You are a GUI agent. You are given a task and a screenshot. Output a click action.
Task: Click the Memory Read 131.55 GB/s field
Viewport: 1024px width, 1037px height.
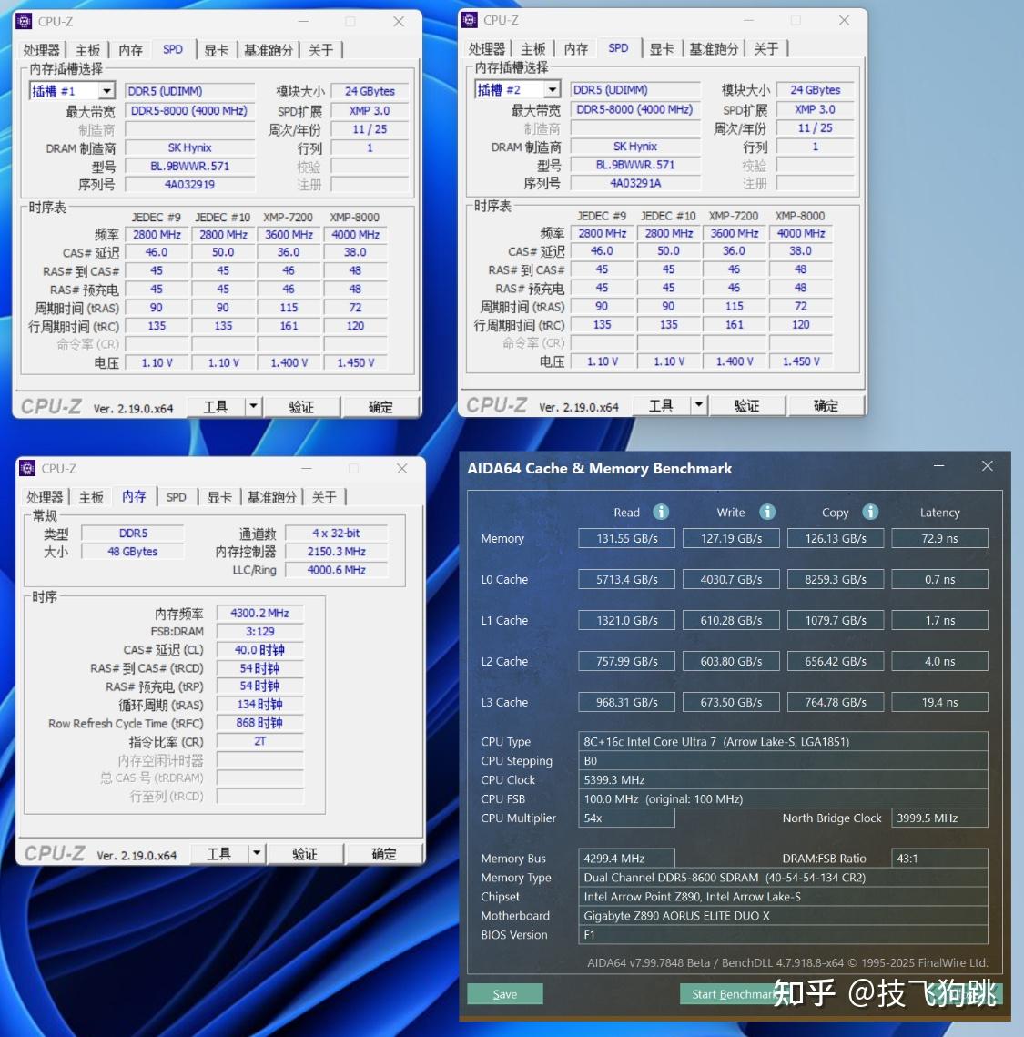tap(627, 538)
